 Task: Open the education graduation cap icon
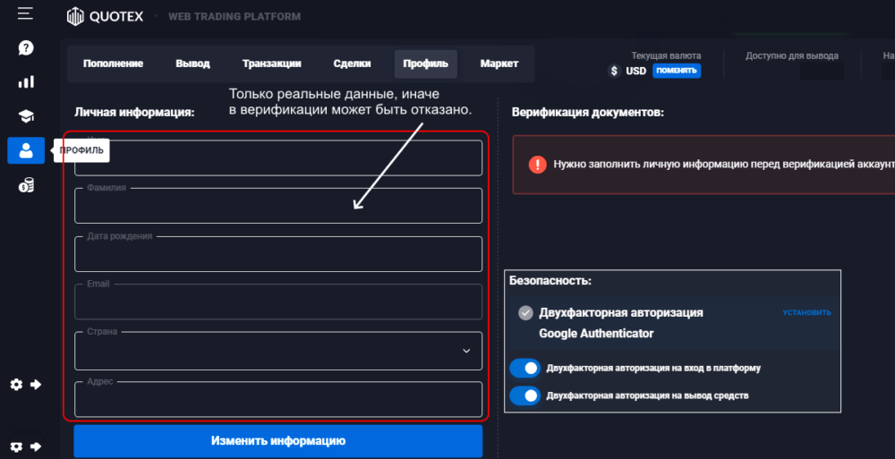(26, 115)
